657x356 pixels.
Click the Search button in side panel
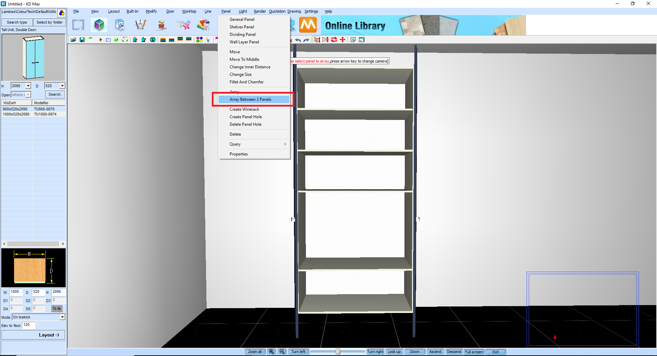[x=55, y=94]
